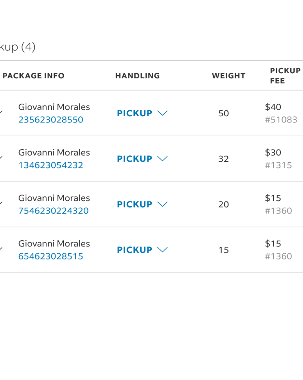This screenshot has height=380, width=303.
Task: Sort by HANDLING column header
Action: [x=137, y=76]
